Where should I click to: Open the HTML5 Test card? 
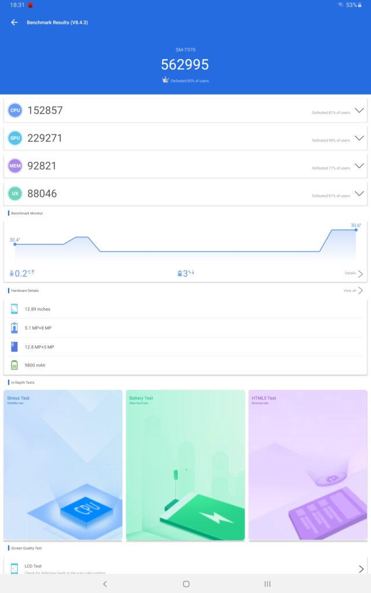pos(308,465)
